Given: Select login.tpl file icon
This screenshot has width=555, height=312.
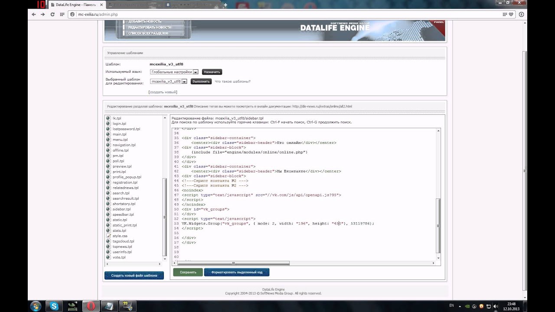Looking at the screenshot, I should pos(108,123).
